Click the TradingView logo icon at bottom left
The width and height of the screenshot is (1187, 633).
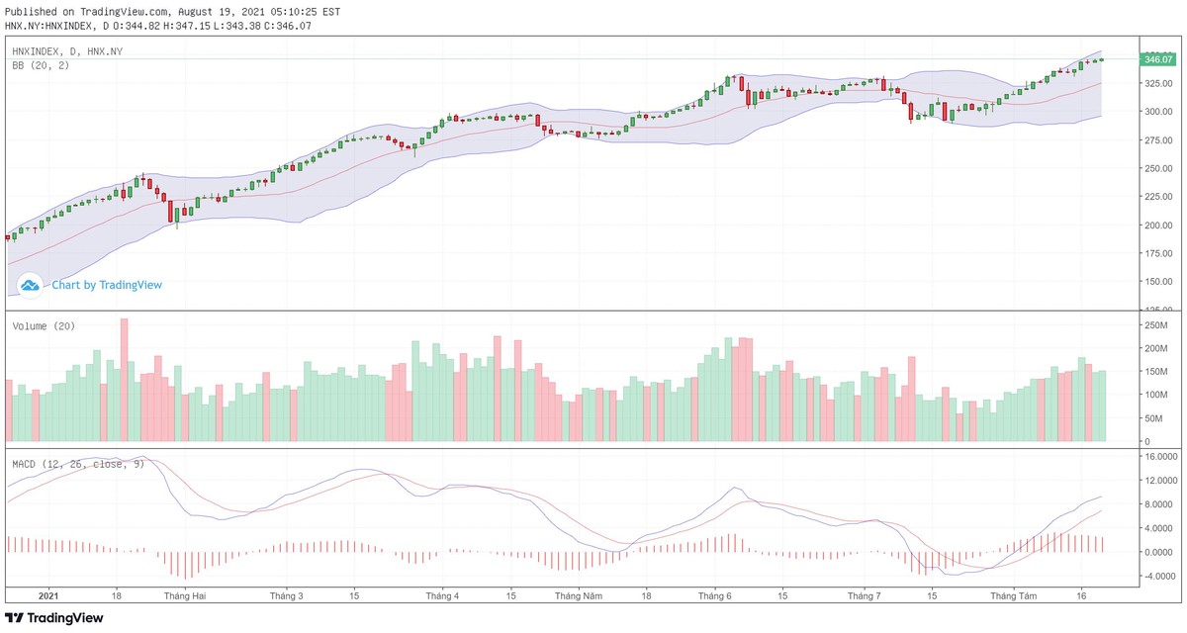click(x=14, y=618)
